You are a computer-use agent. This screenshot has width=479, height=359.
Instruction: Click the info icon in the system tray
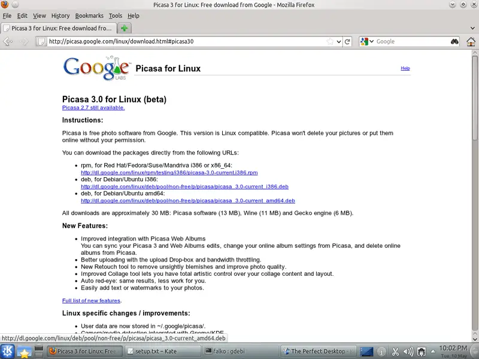click(x=381, y=352)
